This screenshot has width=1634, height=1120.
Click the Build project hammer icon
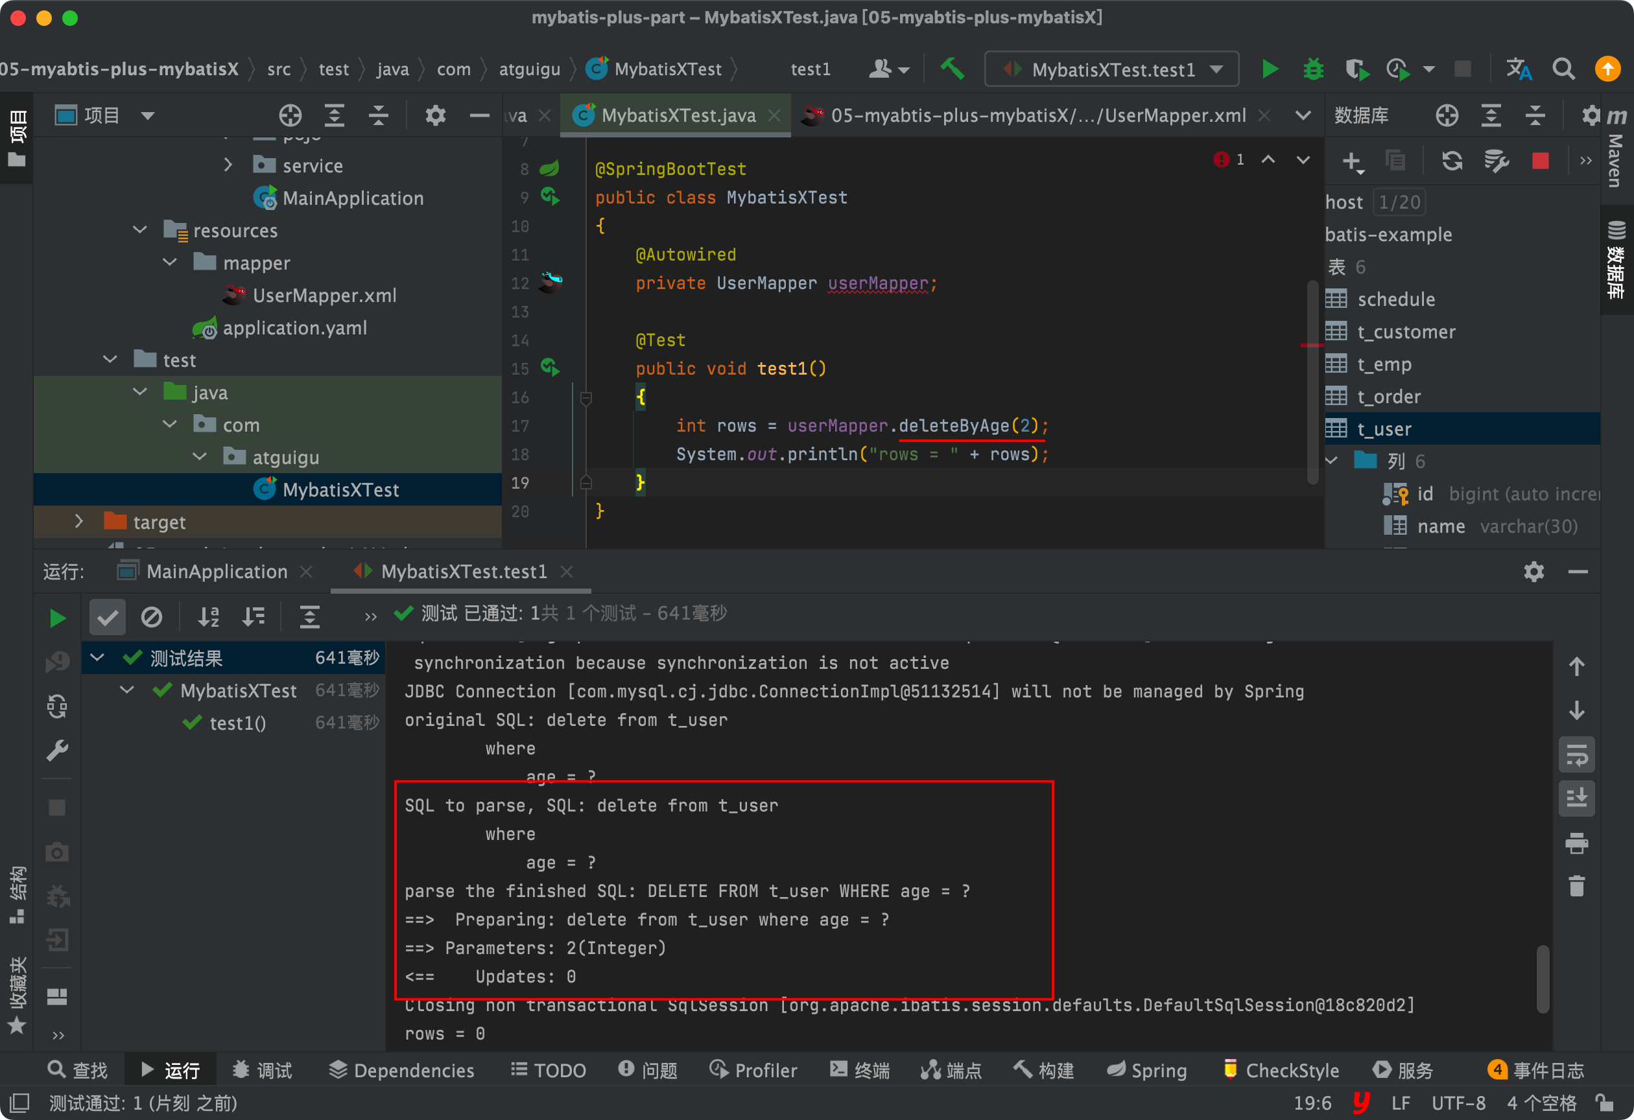pos(952,69)
